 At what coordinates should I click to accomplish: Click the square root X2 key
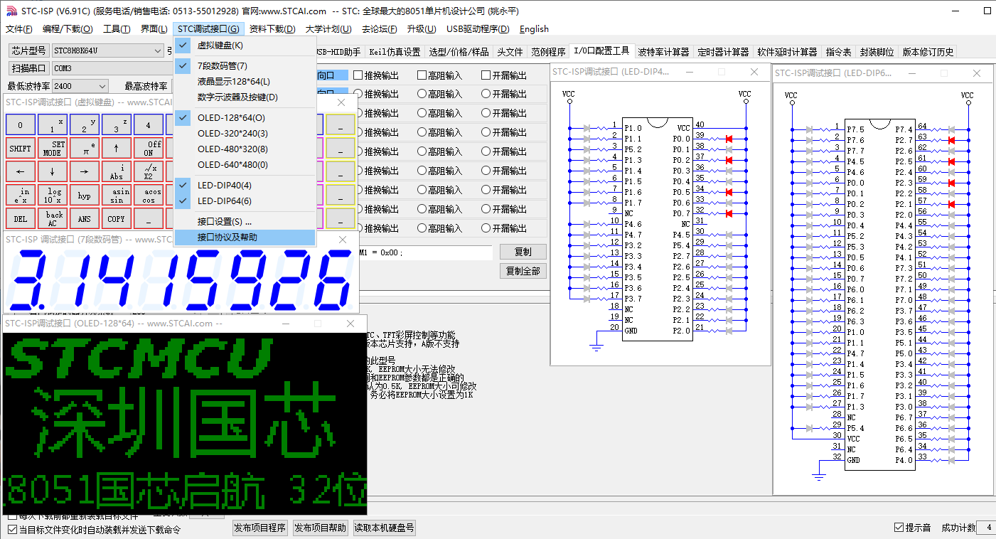(x=148, y=171)
